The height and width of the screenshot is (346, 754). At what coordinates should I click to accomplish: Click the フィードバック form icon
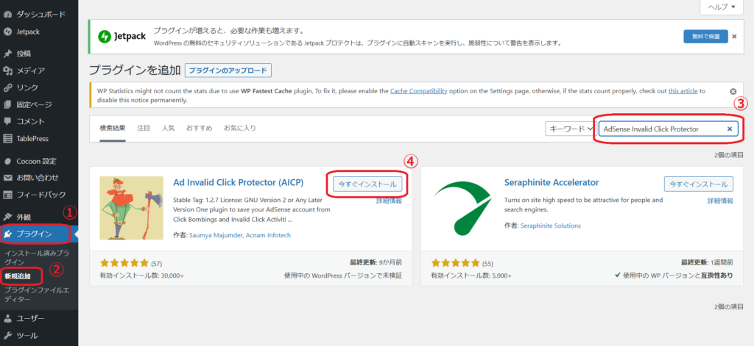pos(7,195)
